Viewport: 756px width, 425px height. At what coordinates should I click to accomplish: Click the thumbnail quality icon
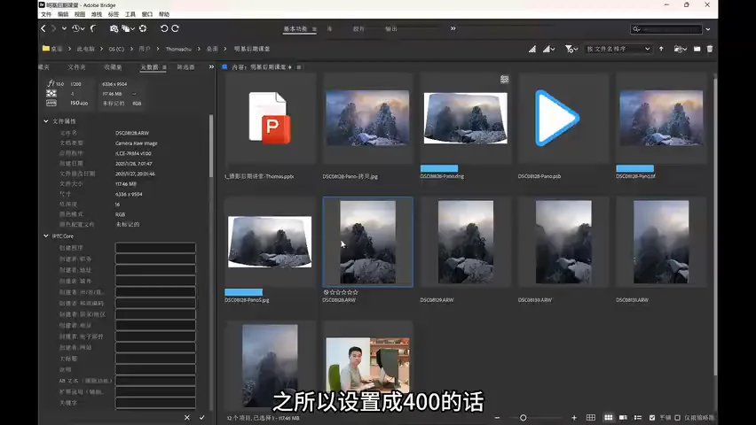tap(532, 49)
